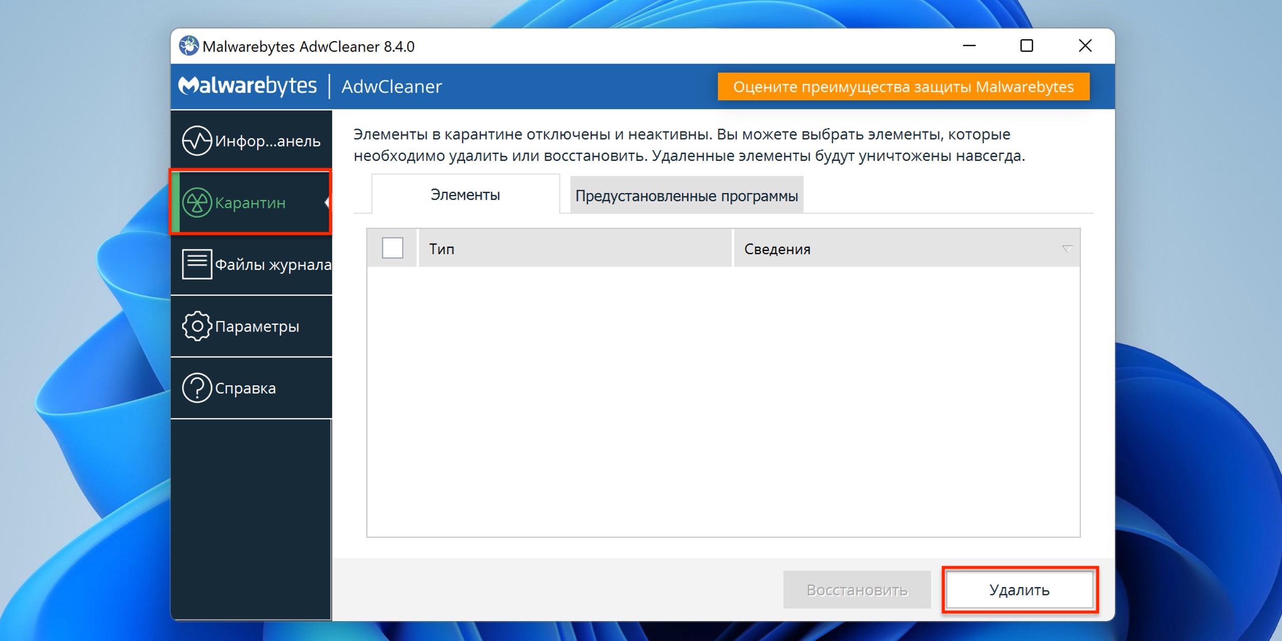Minimize the AdwCleaner window

[969, 46]
